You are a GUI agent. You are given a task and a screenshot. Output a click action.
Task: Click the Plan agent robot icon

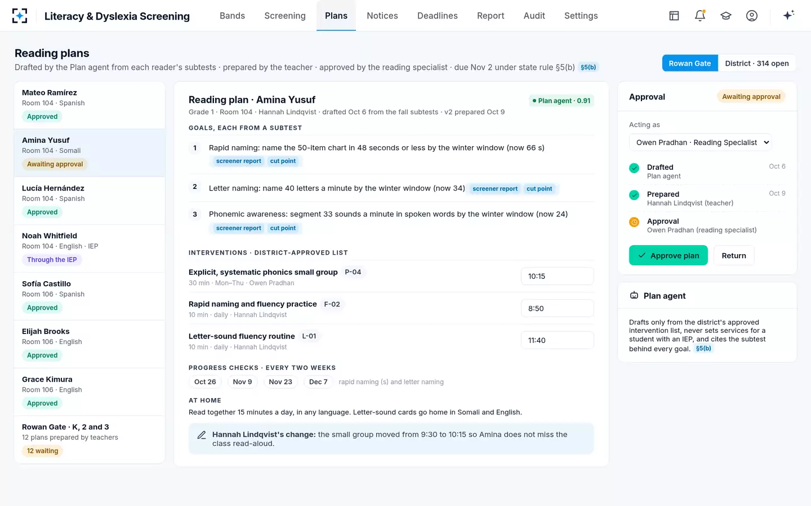[634, 296]
